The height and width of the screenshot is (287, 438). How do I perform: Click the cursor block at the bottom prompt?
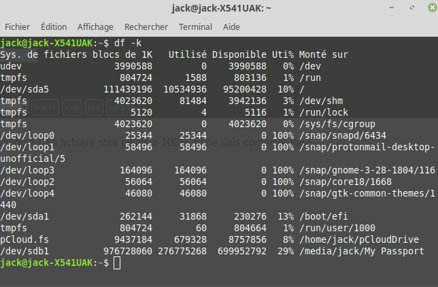(x=117, y=263)
